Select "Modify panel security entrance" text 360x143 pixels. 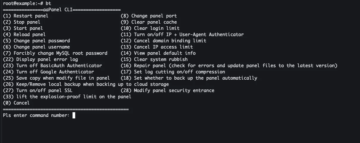point(167,90)
